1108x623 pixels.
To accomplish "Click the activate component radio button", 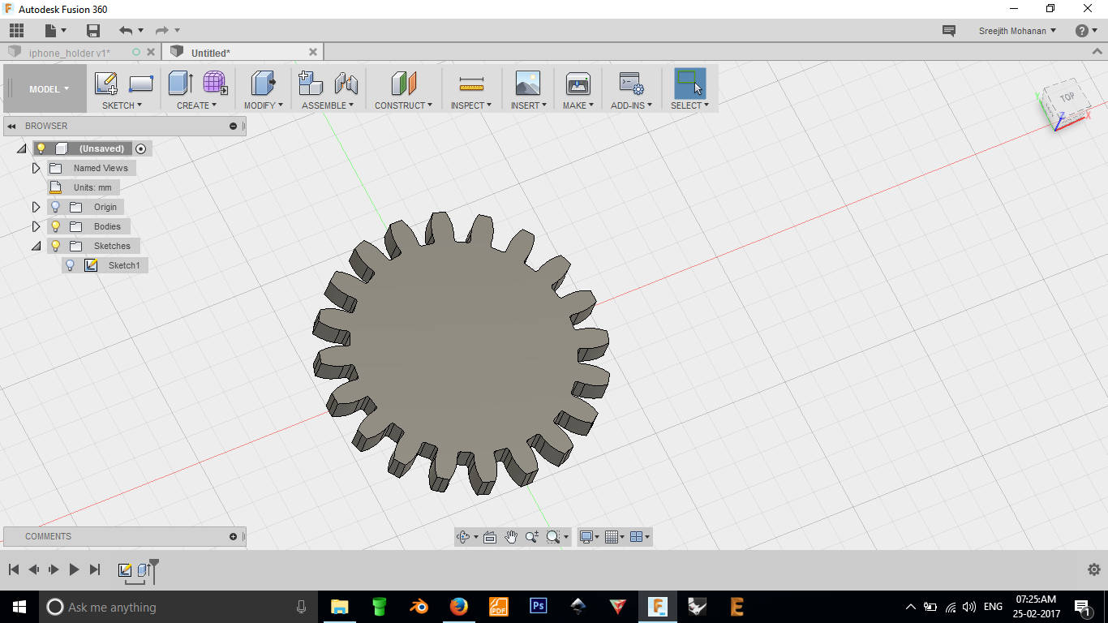I will 141,148.
